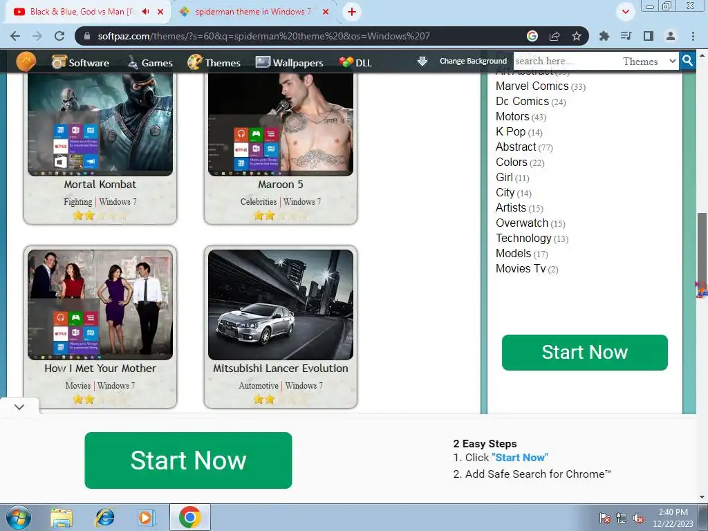
Task: Open the Maroon 5 theme thumbnail
Action: pyautogui.click(x=281, y=124)
